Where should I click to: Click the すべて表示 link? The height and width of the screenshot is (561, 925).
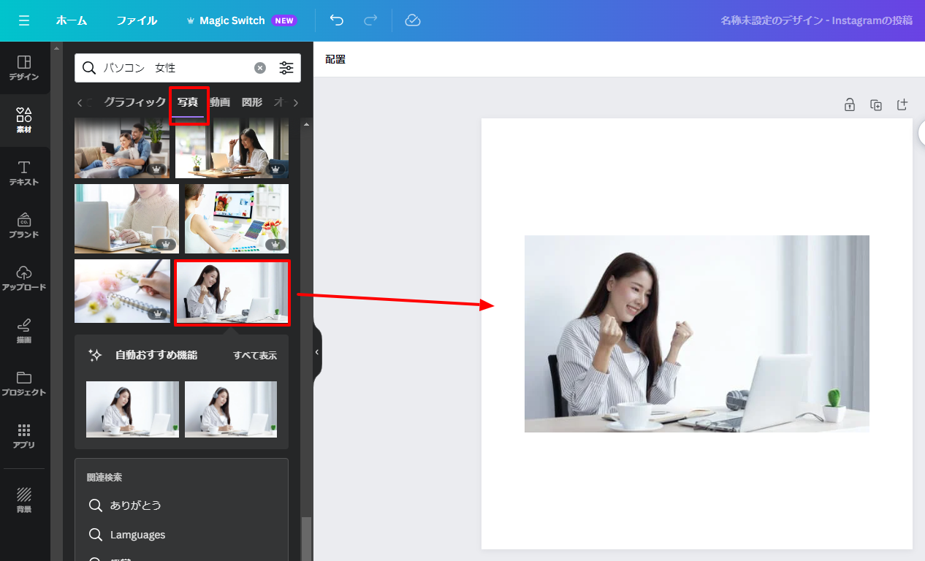(x=255, y=356)
